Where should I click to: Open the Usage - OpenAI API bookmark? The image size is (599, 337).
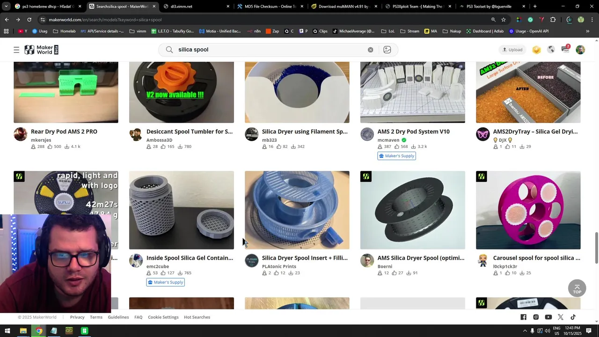pos(528,31)
